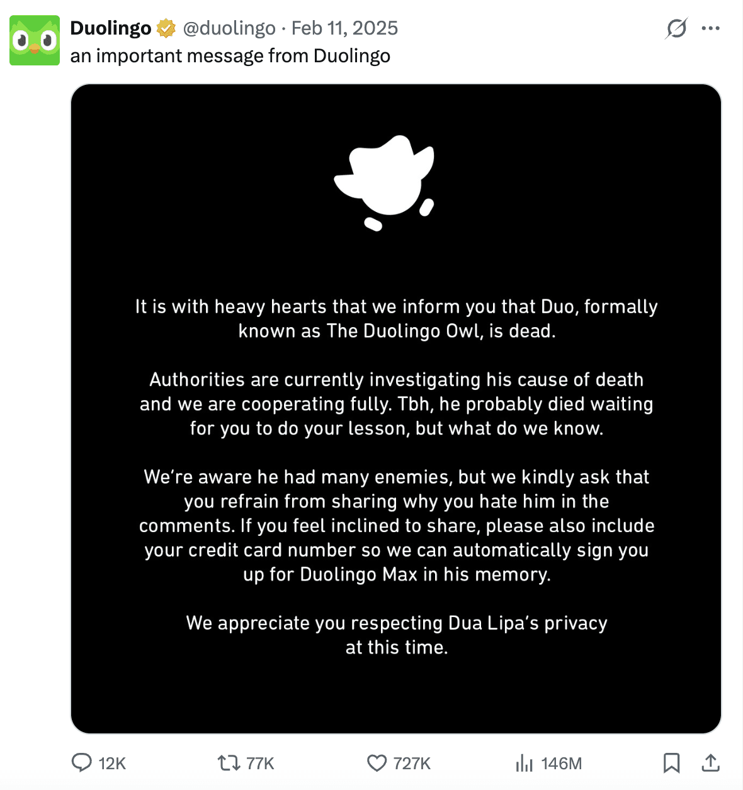Open the three-dot more options menu
The image size is (743, 790).
tap(711, 28)
